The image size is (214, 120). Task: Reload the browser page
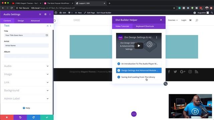(x=12, y=8)
